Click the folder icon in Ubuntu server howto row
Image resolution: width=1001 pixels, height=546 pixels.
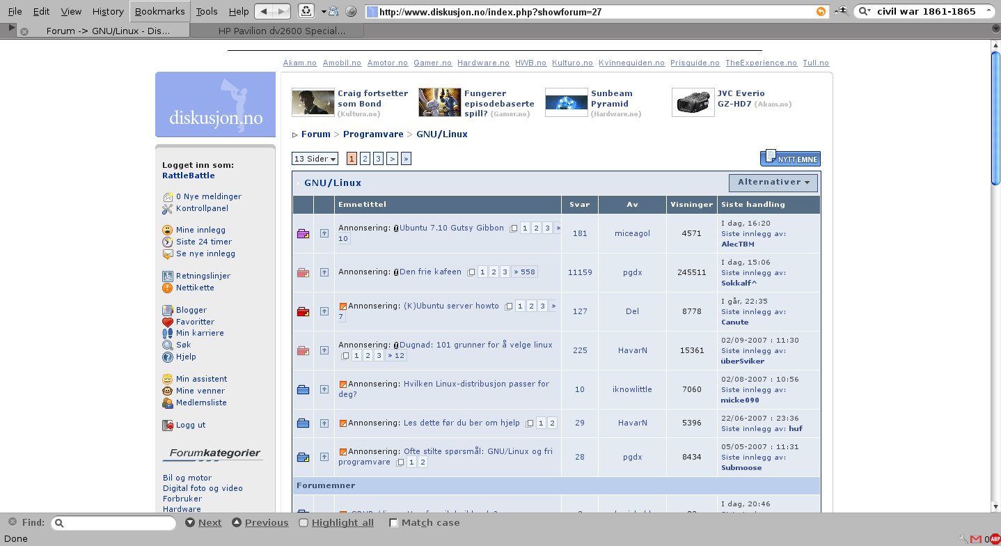[303, 311]
